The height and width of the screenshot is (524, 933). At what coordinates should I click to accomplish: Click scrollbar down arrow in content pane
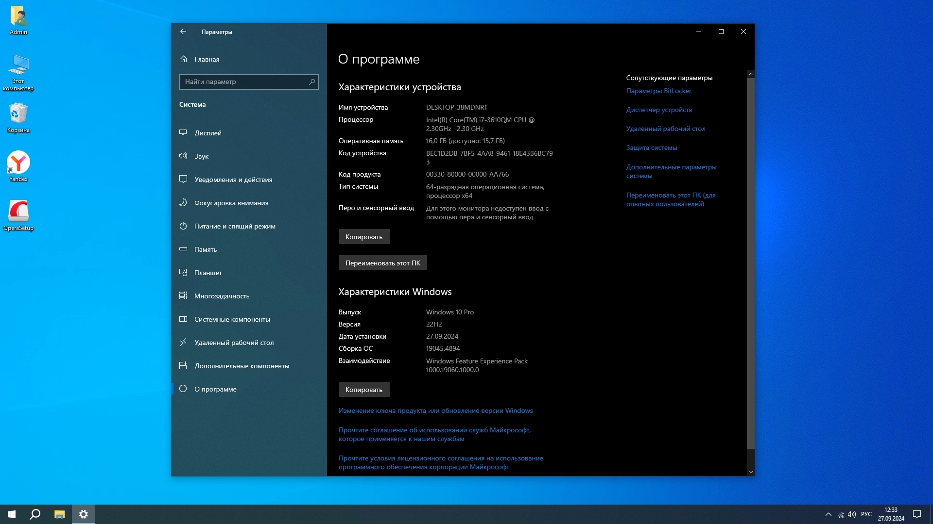pos(750,472)
